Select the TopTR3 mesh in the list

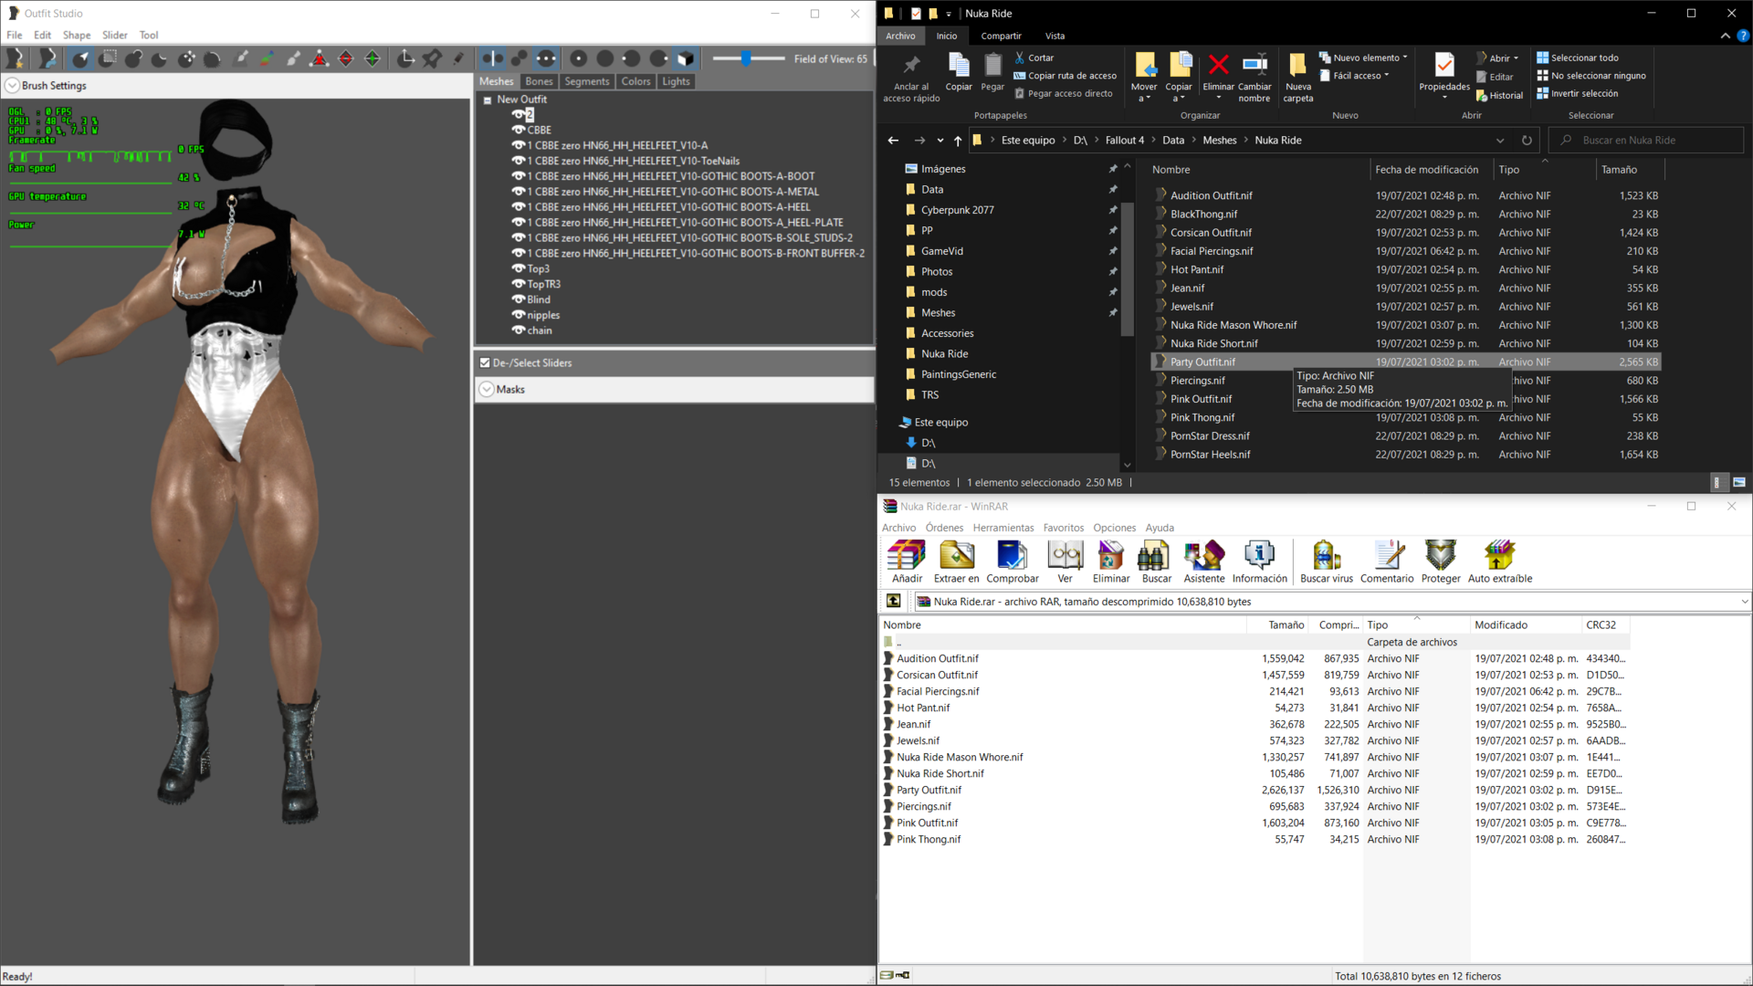pyautogui.click(x=544, y=284)
